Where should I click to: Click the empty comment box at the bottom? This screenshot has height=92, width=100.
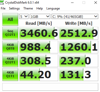tap(50, 87)
